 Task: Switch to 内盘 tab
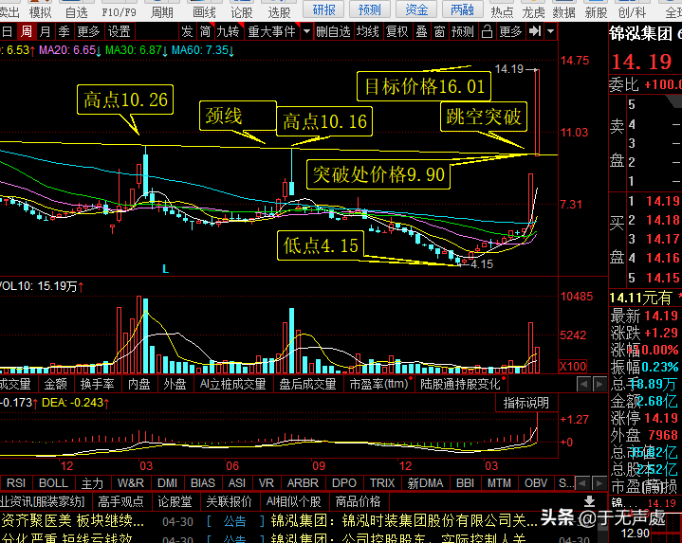click(x=139, y=384)
